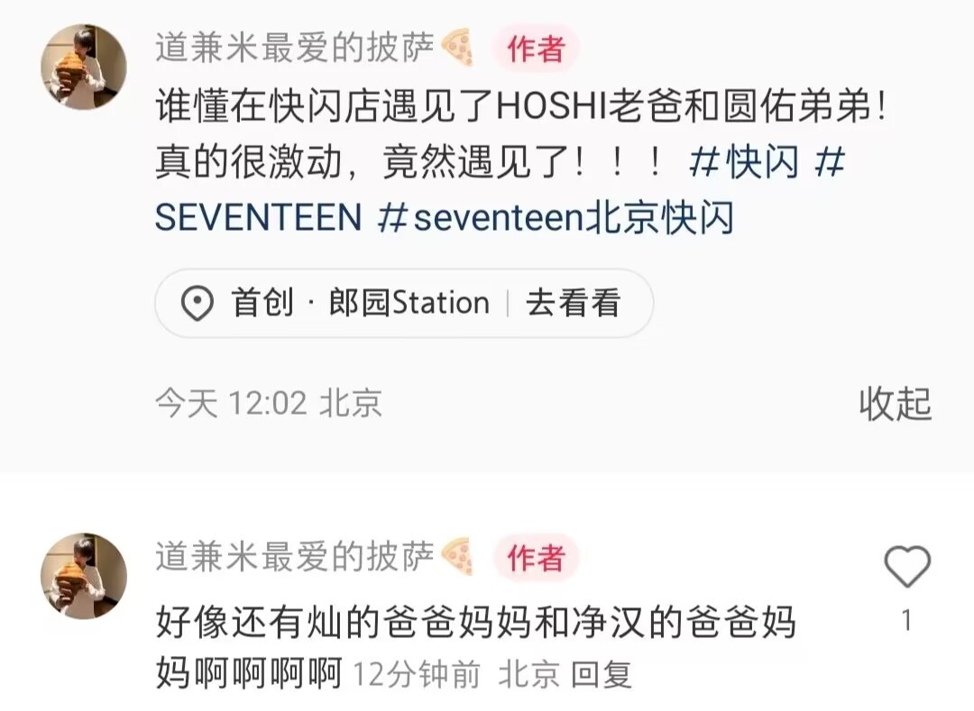Viewport: 974px width, 711px height.
Task: Reply to the comment via 回复
Action: point(602,674)
